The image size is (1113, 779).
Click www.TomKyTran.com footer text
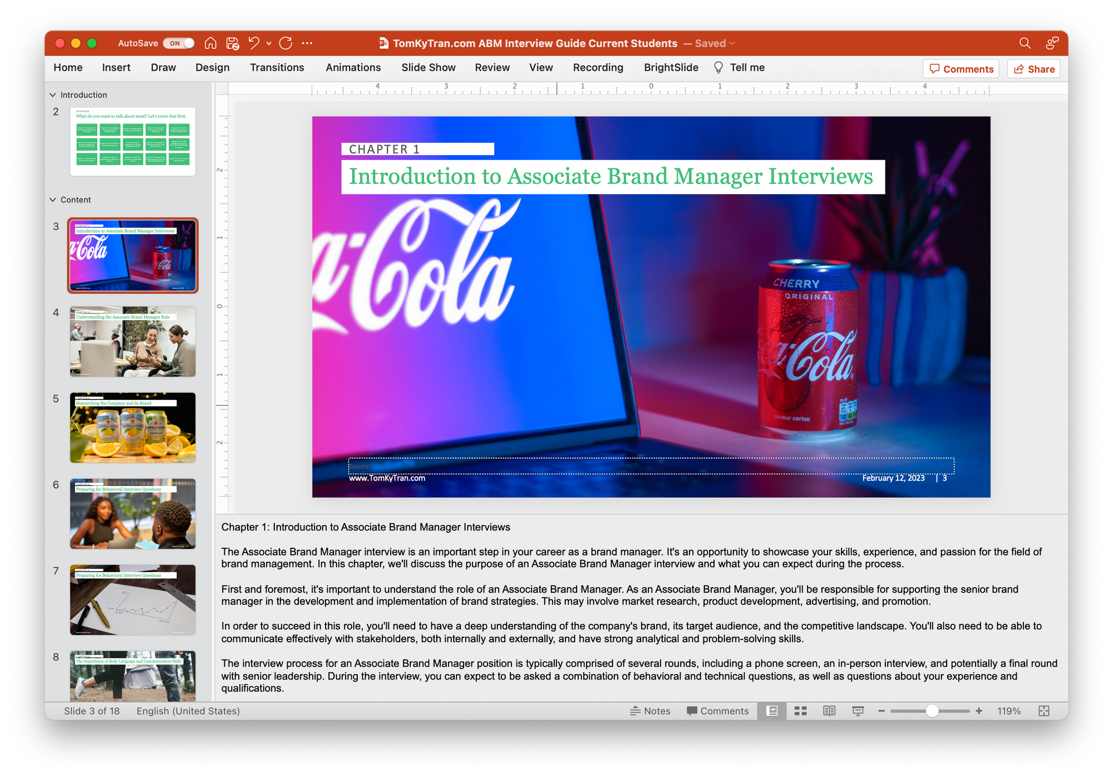pyautogui.click(x=387, y=478)
